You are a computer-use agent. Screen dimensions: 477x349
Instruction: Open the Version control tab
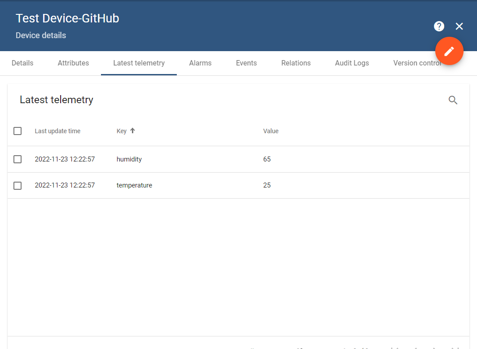click(x=417, y=63)
